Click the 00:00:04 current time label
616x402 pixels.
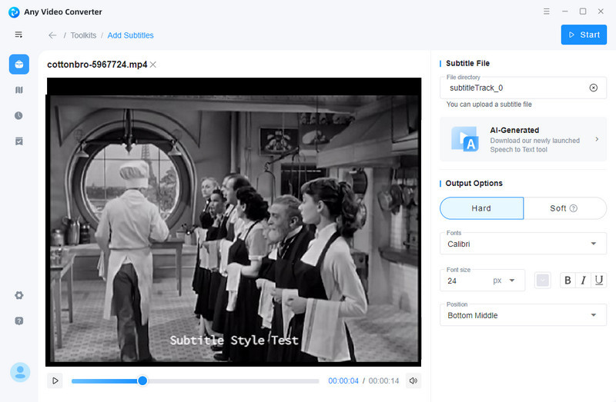pyautogui.click(x=343, y=380)
